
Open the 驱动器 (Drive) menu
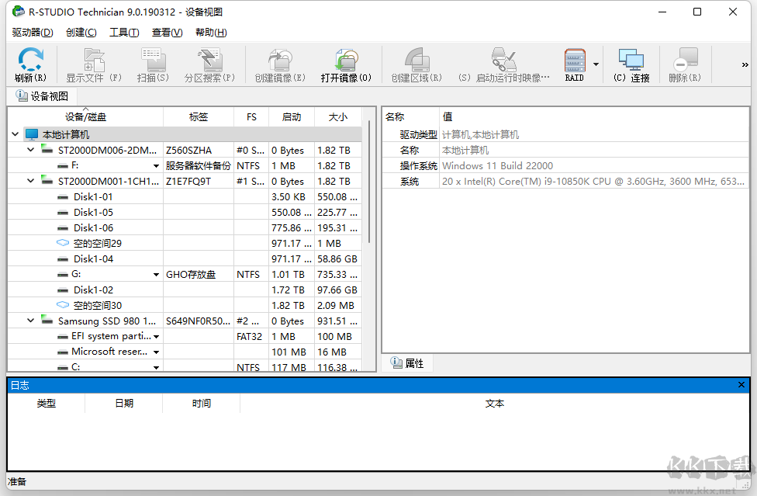32,32
